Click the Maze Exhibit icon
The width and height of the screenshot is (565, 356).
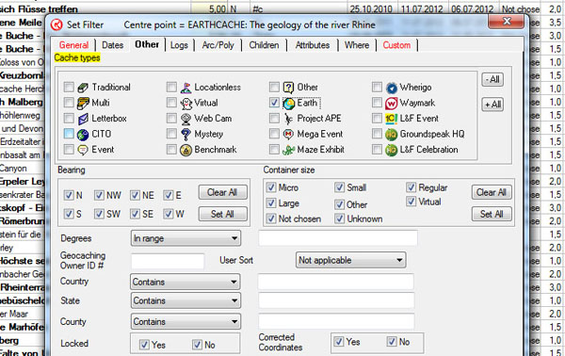[x=289, y=150]
